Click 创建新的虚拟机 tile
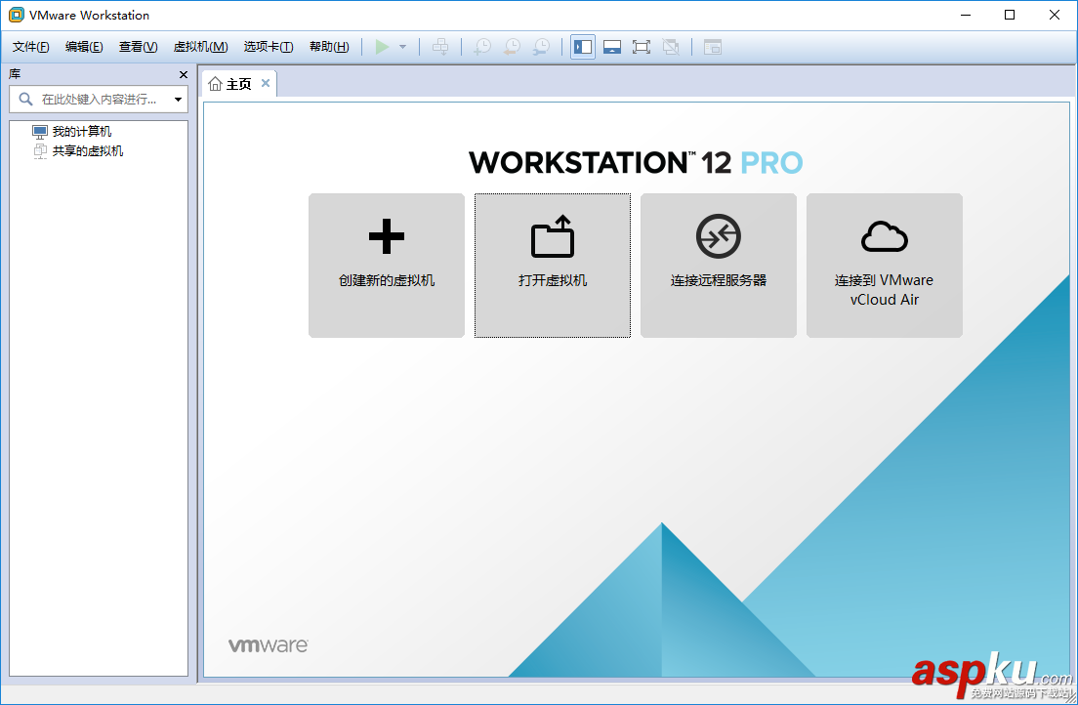1078x705 pixels. (x=387, y=266)
